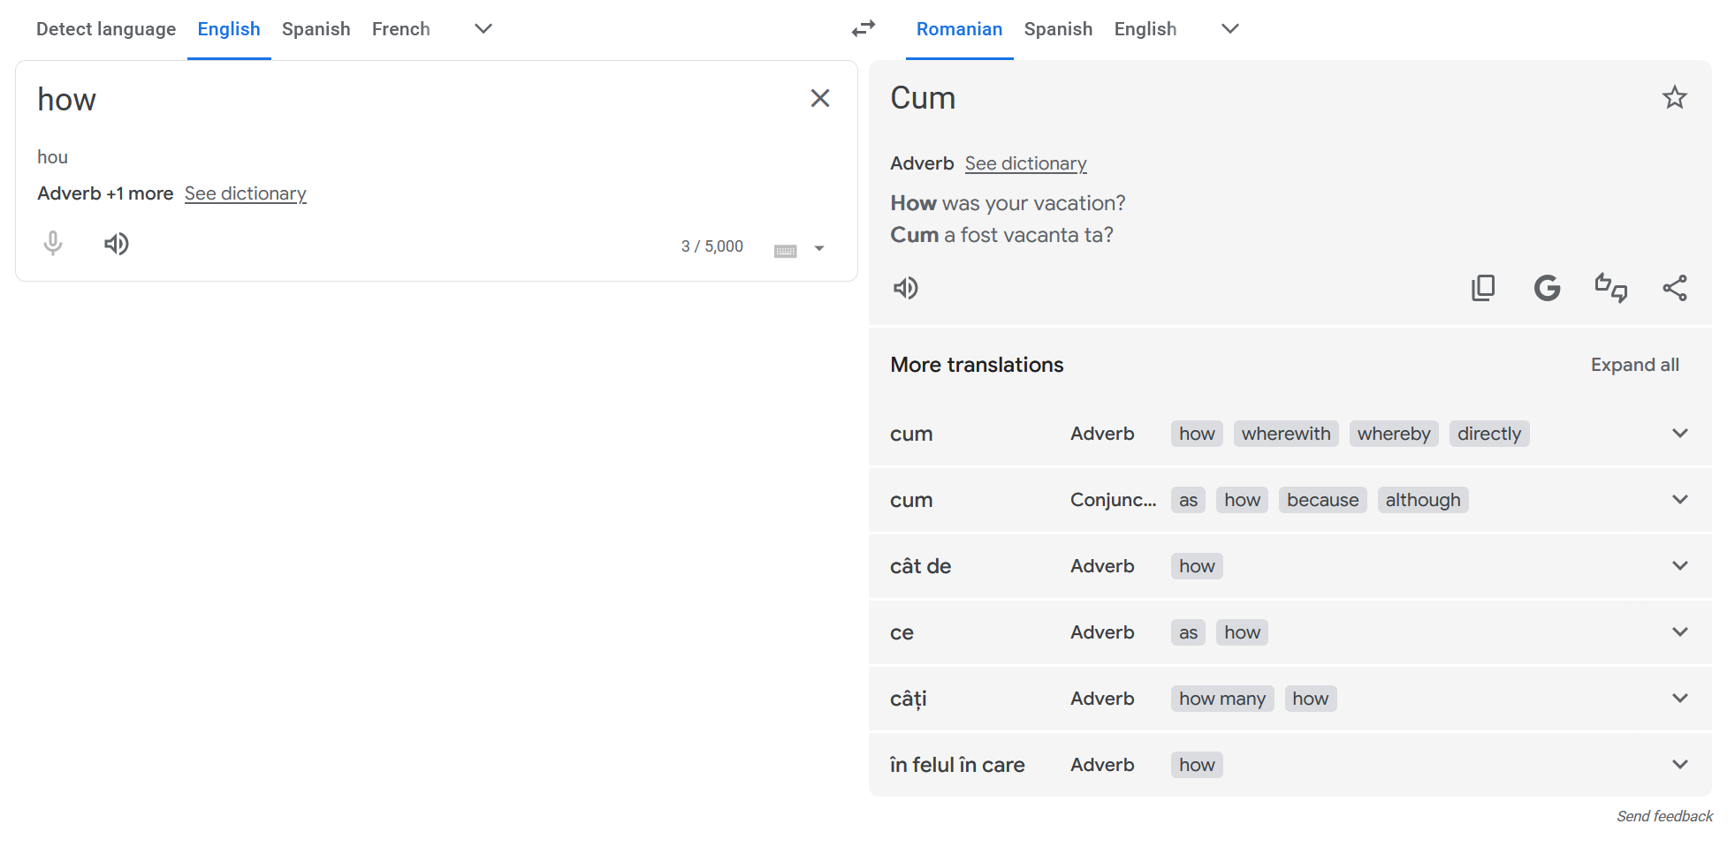
Task: Clear the source text with the X
Action: pyautogui.click(x=819, y=98)
